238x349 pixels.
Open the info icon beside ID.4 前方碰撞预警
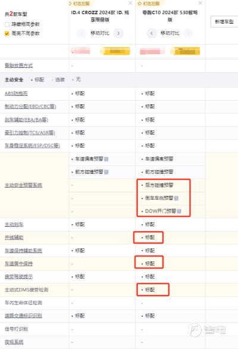(x=107, y=172)
